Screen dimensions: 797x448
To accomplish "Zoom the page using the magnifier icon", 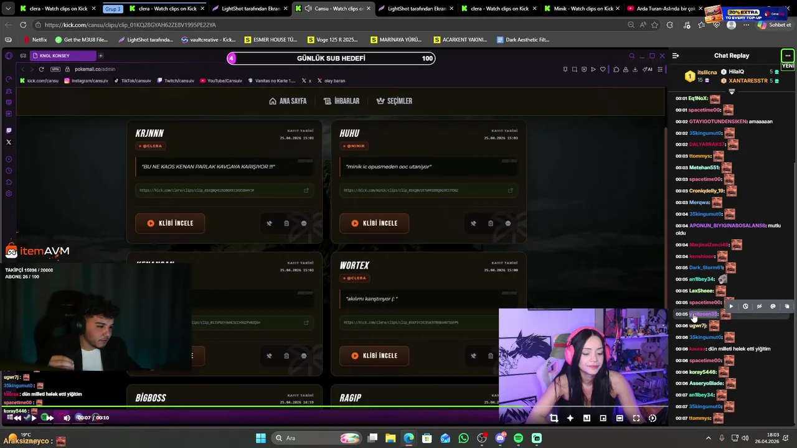I will [x=631, y=25].
